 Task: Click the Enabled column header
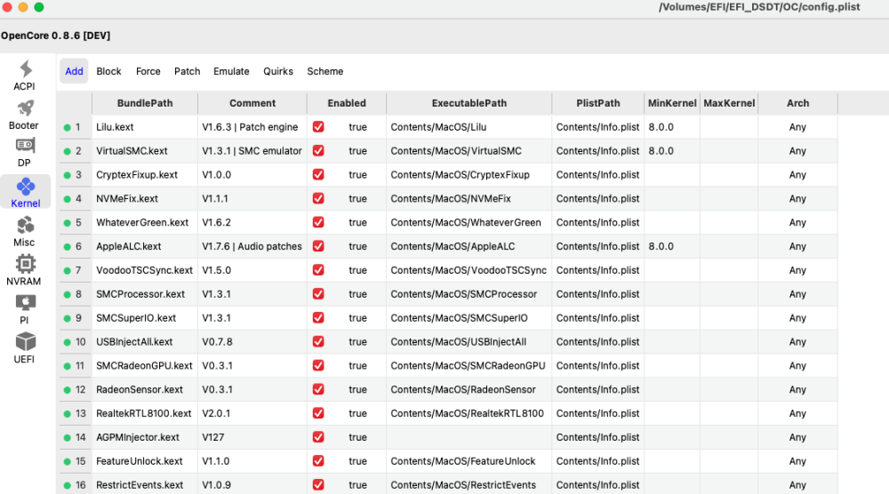[347, 103]
